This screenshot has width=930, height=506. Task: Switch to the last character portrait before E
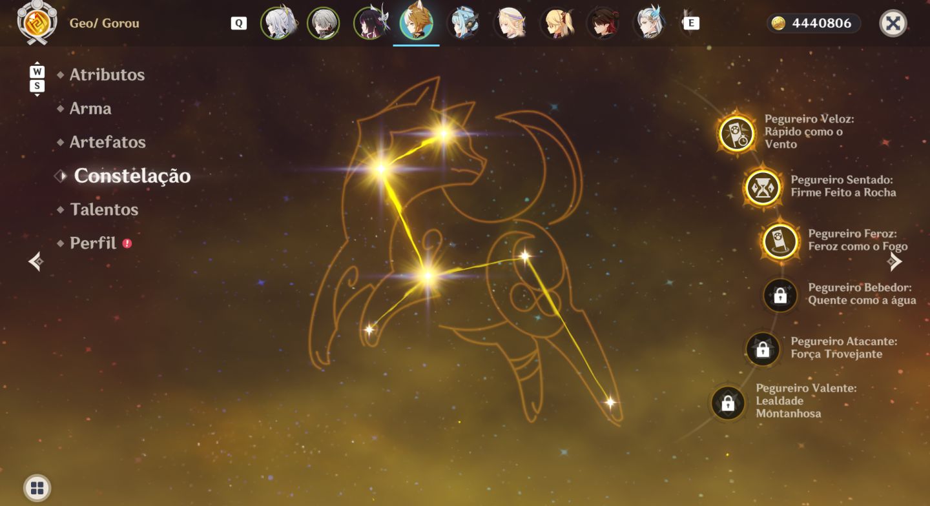tap(650, 23)
